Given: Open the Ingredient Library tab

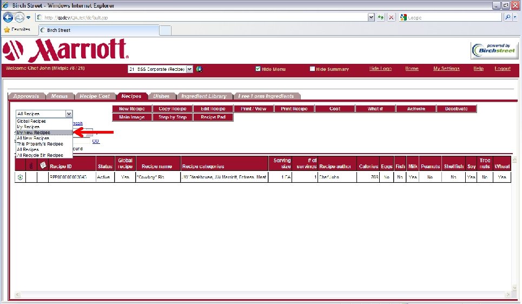Looking at the screenshot, I should pos(204,96).
